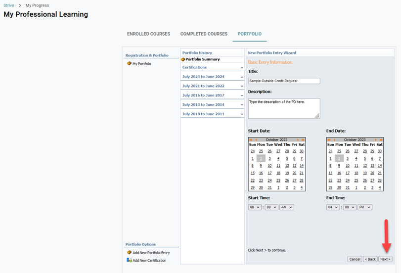401x273 pixels.
Task: Click the Cancel button
Action: coord(355,259)
